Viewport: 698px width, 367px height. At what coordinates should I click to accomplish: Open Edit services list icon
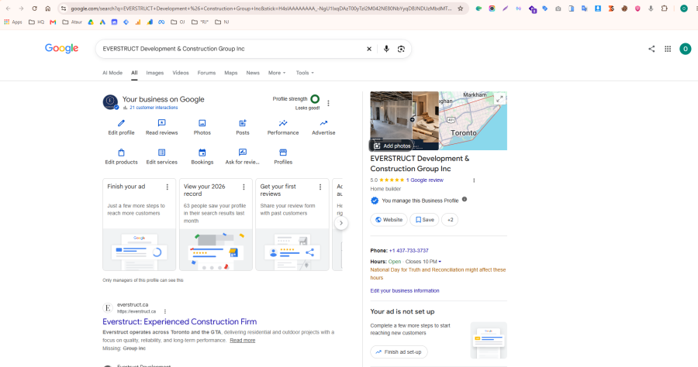(x=161, y=153)
